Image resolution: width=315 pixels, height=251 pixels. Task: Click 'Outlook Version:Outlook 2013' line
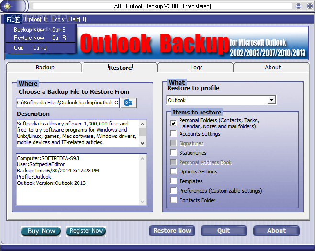51,183
